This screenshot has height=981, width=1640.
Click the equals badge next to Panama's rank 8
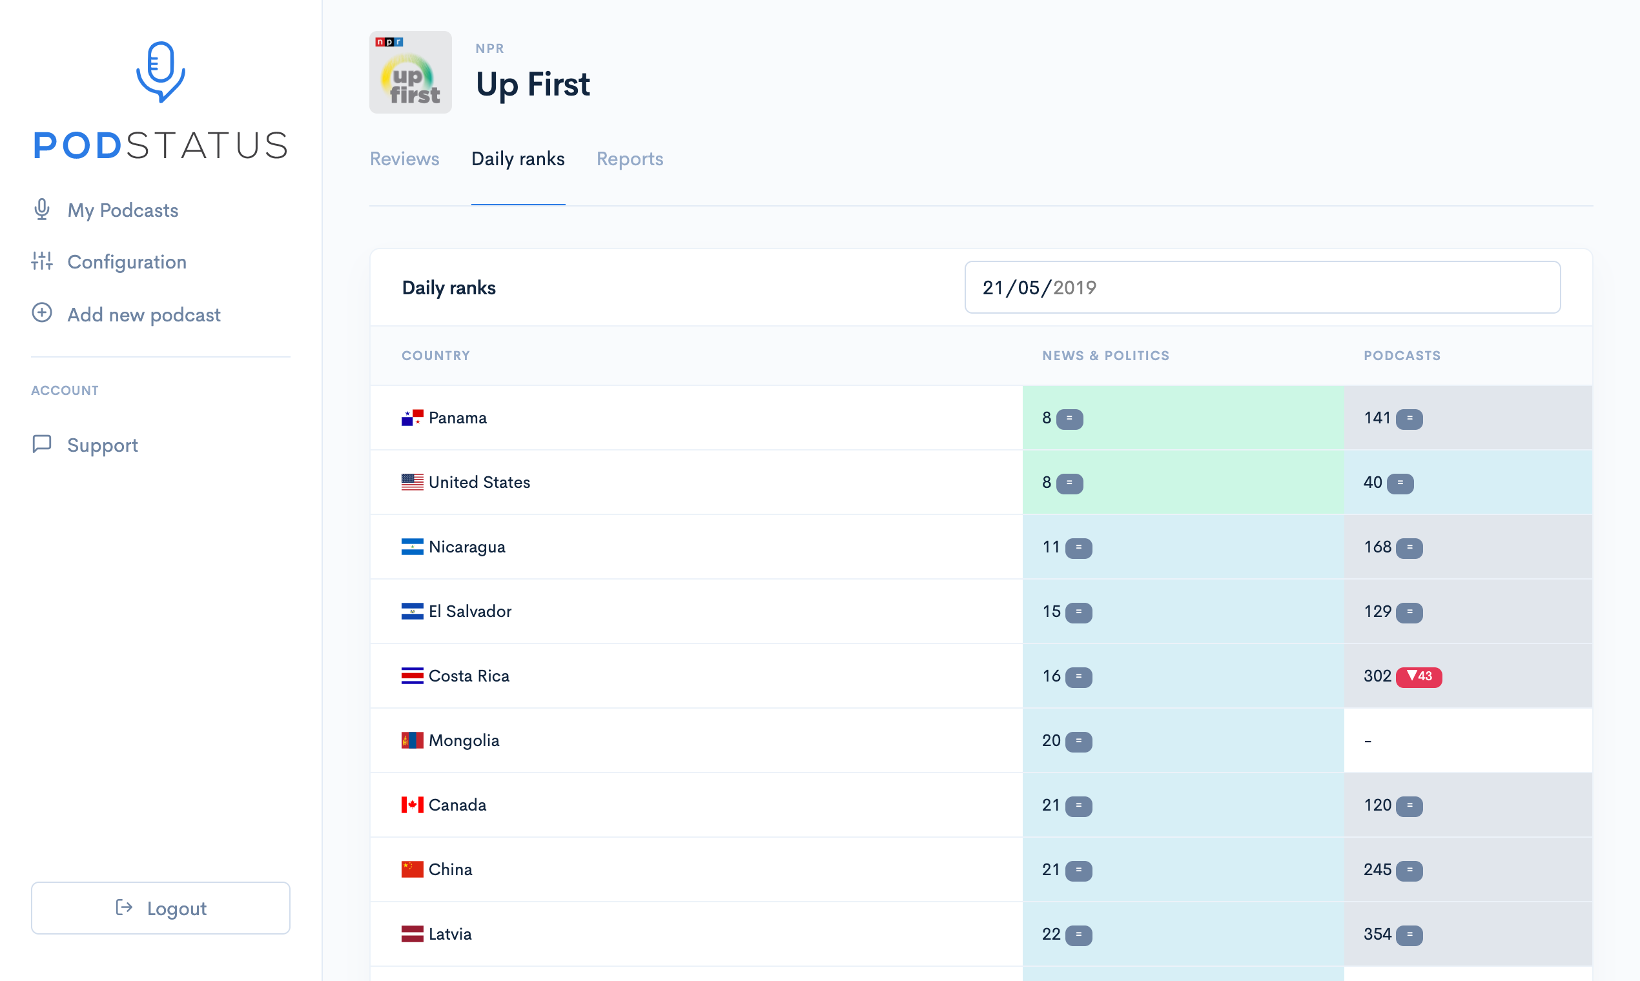pos(1070,418)
